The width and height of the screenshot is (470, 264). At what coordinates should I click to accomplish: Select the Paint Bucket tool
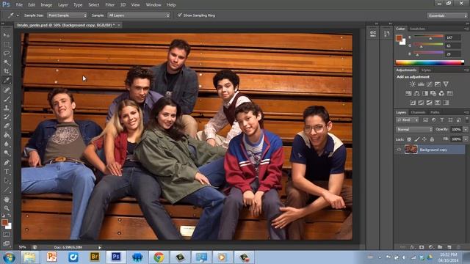coord(7,135)
